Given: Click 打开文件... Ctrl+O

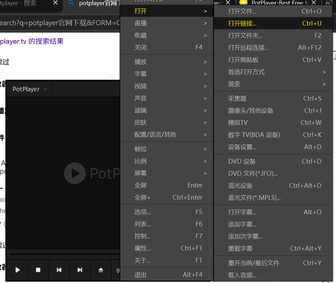Looking at the screenshot, I should point(273,11).
